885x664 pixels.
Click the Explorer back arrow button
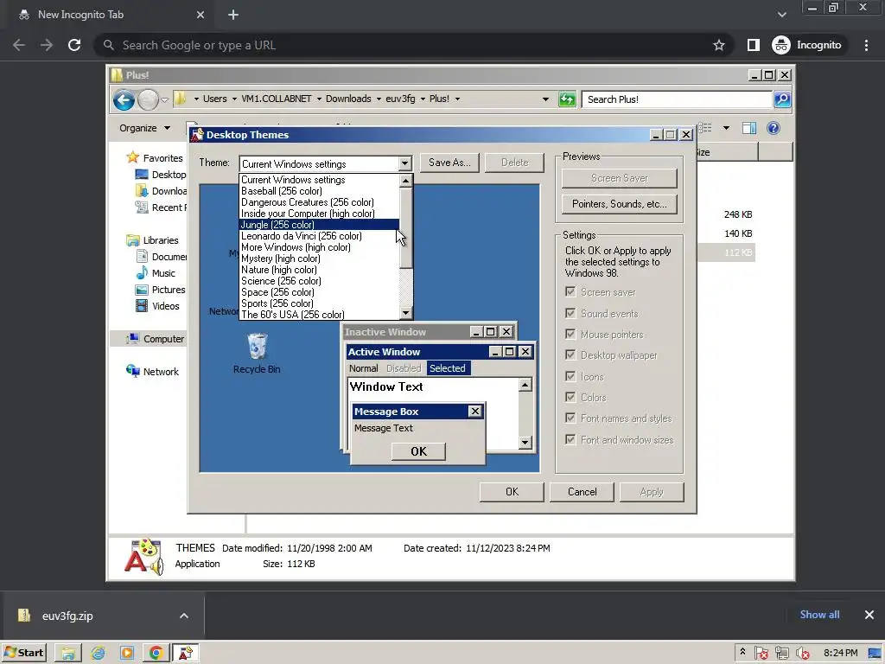pyautogui.click(x=124, y=100)
